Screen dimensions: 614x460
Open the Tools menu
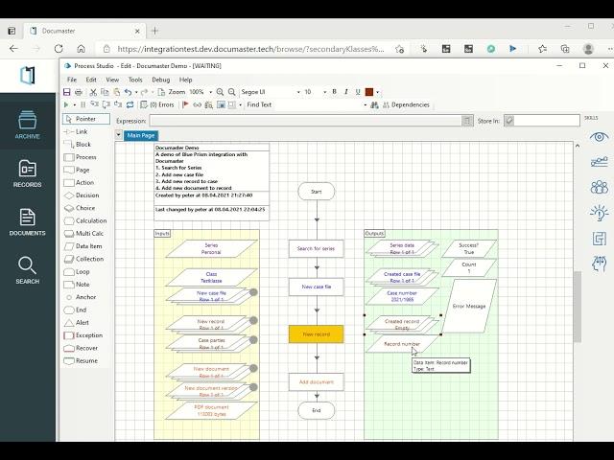(135, 80)
